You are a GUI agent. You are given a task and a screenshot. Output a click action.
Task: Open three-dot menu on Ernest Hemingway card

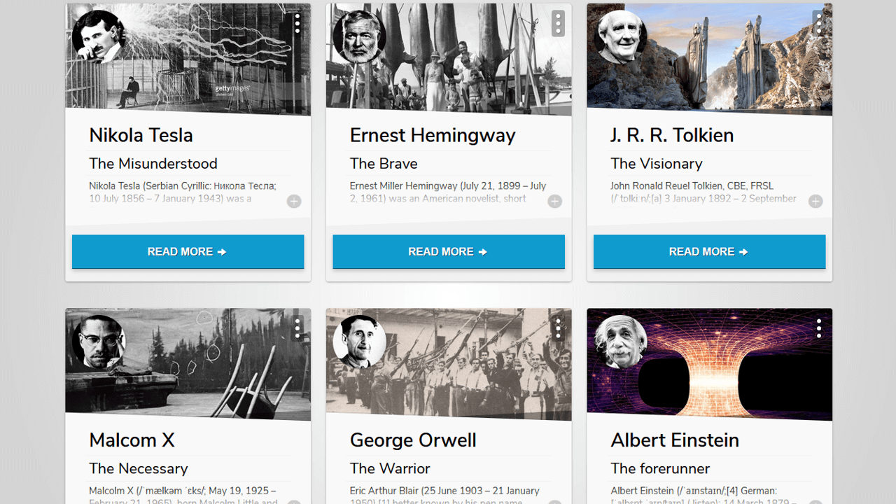[x=558, y=23]
